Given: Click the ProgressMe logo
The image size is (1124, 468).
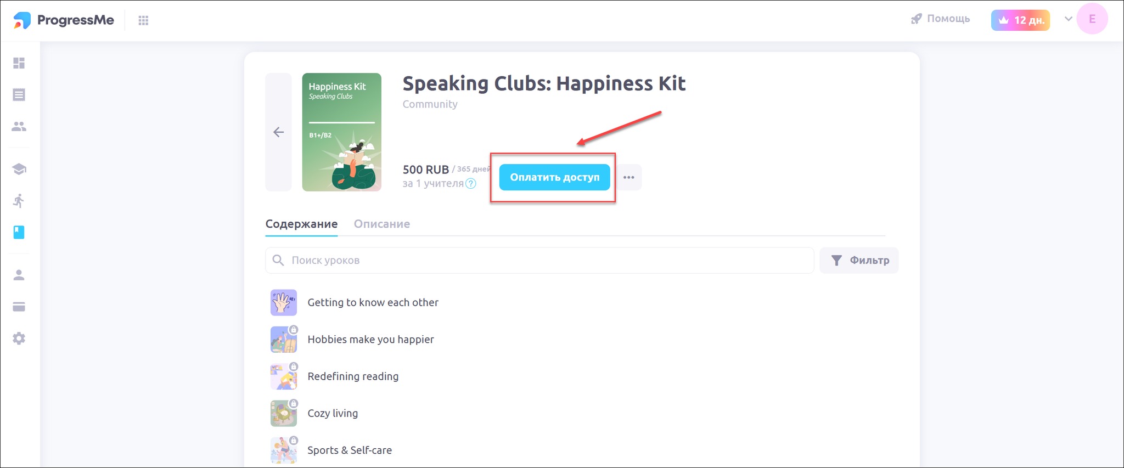Looking at the screenshot, I should pyautogui.click(x=64, y=20).
